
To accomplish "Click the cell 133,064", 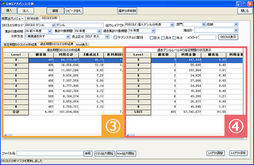I will [189, 70].
